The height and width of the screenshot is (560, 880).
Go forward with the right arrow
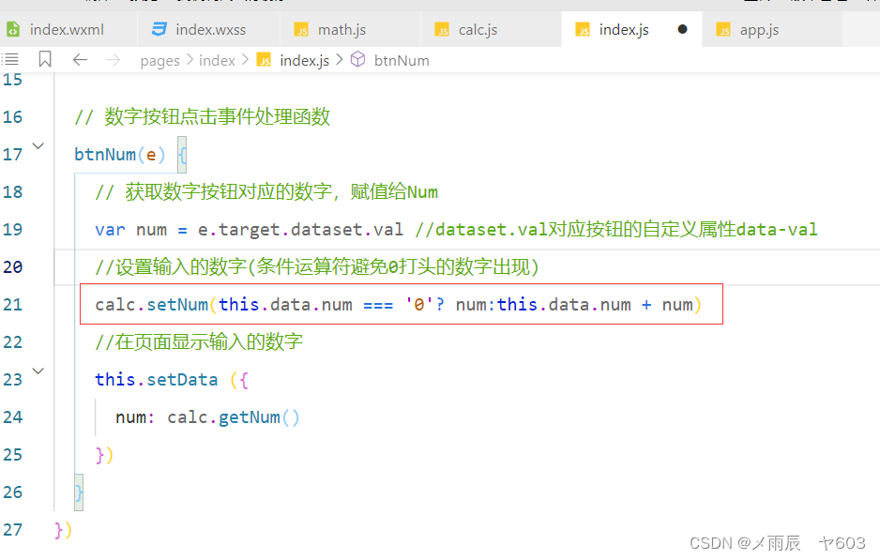pyautogui.click(x=113, y=59)
